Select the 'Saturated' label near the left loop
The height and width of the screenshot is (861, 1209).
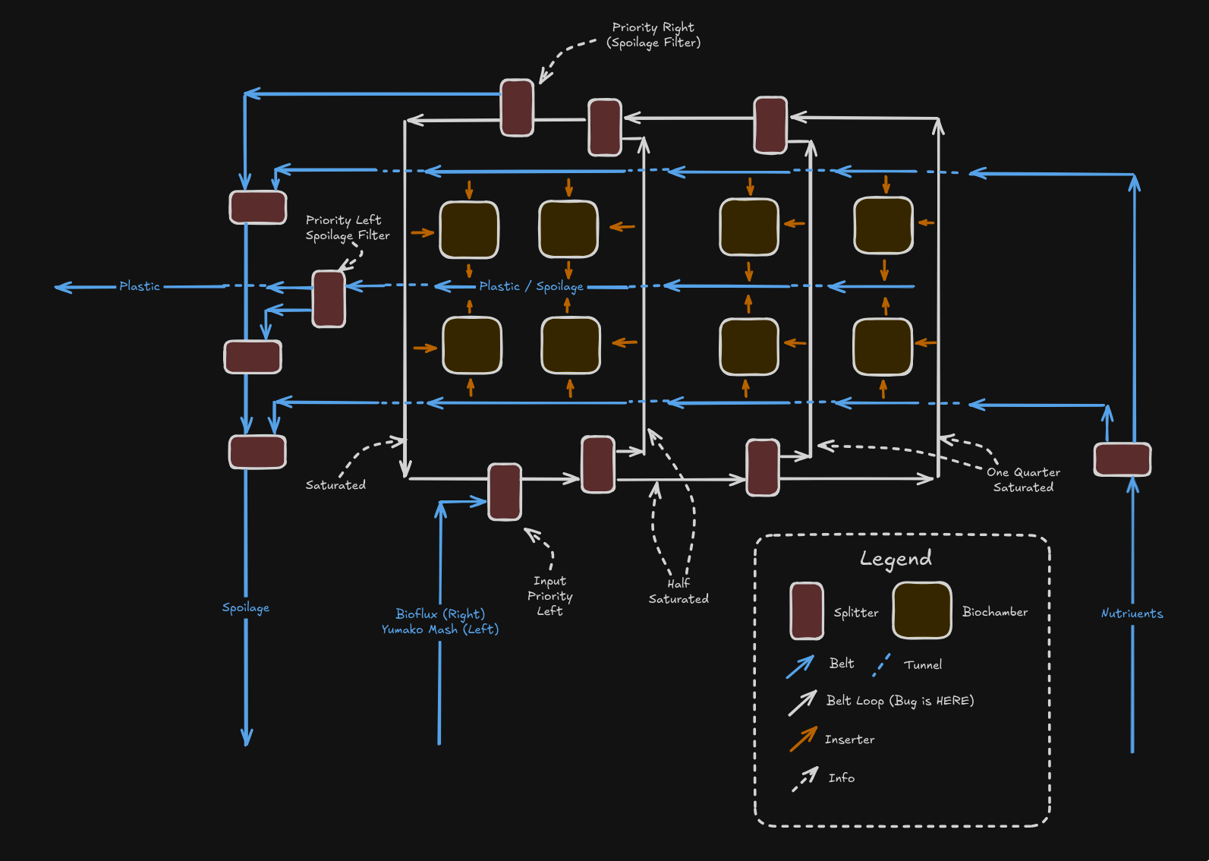point(335,485)
